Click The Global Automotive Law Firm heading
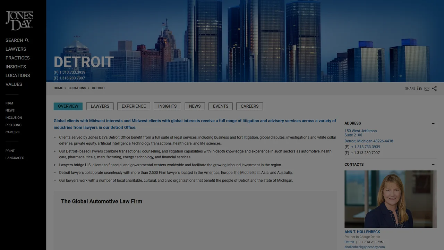The height and width of the screenshot is (250, 444). 102,201
